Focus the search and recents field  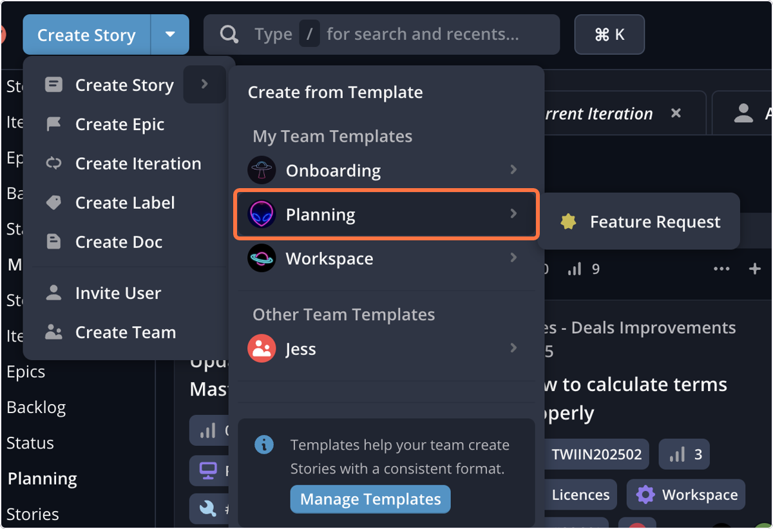point(381,34)
